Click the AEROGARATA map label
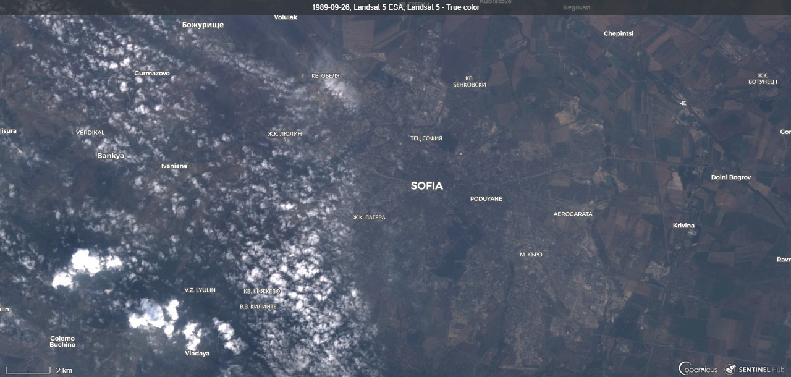Screen dimensions: 791x377 (x=573, y=214)
